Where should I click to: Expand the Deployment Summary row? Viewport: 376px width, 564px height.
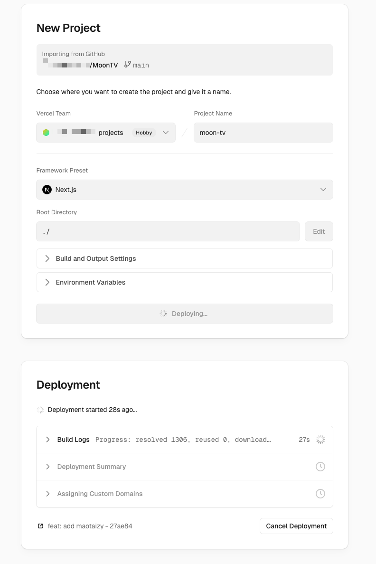tap(184, 467)
